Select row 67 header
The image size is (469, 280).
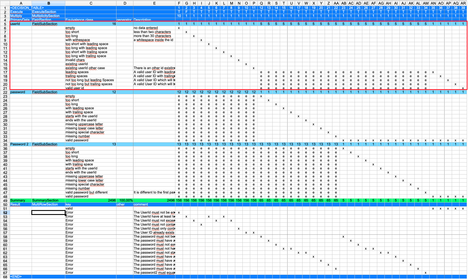pyautogui.click(x=5, y=273)
